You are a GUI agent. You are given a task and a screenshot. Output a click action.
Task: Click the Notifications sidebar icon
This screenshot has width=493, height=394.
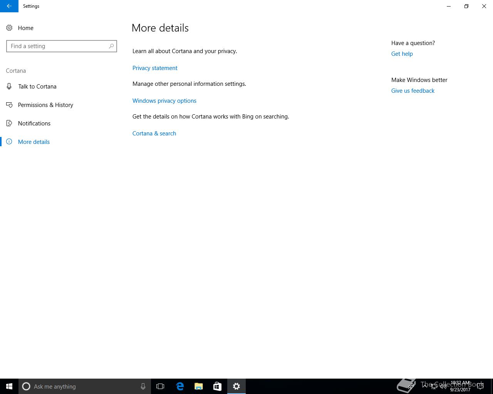pyautogui.click(x=9, y=123)
